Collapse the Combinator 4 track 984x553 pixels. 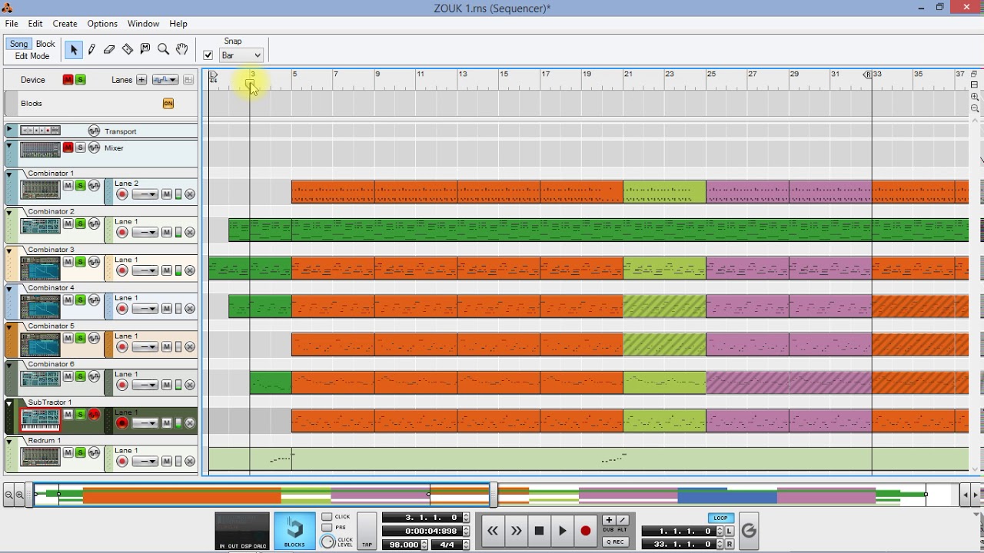pos(10,289)
